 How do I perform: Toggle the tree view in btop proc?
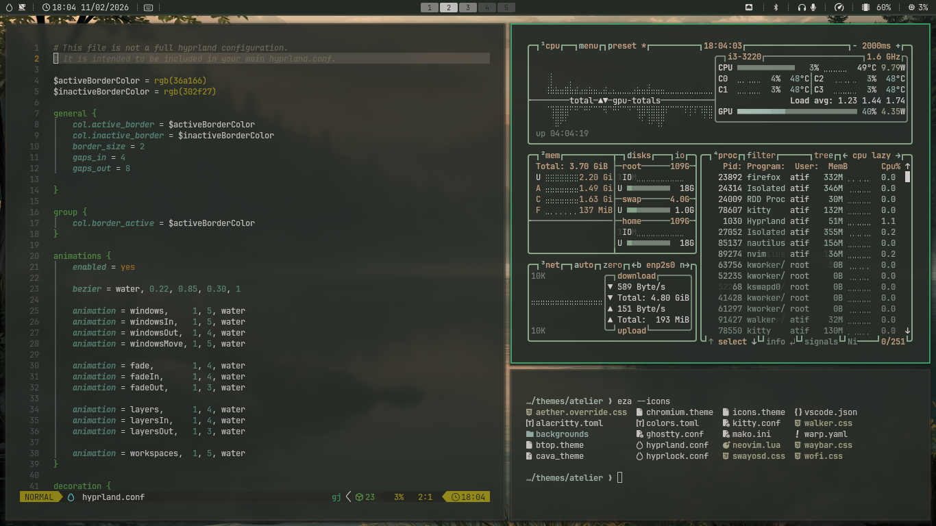tap(823, 155)
